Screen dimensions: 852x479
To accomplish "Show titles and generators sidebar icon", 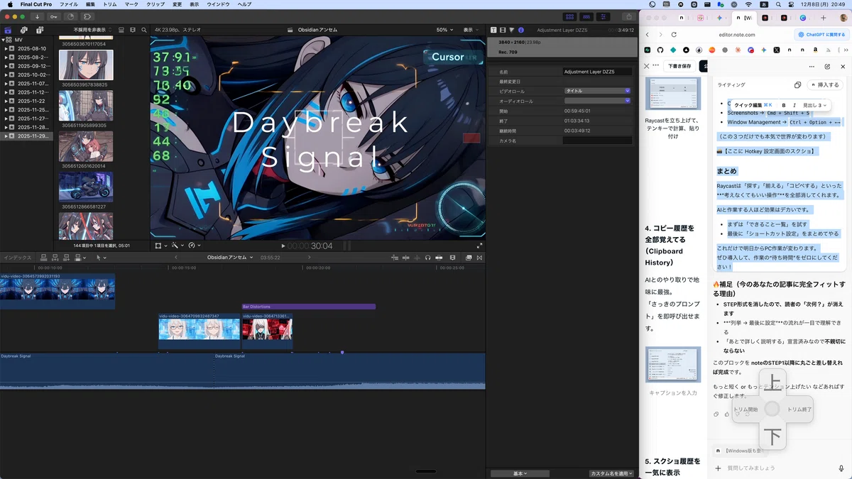I will (40, 30).
